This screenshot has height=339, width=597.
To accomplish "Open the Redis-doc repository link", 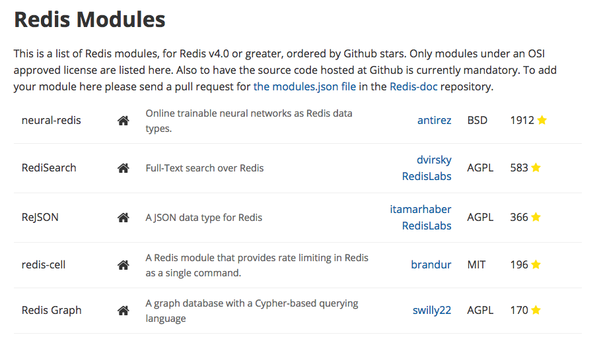I will 413,86.
